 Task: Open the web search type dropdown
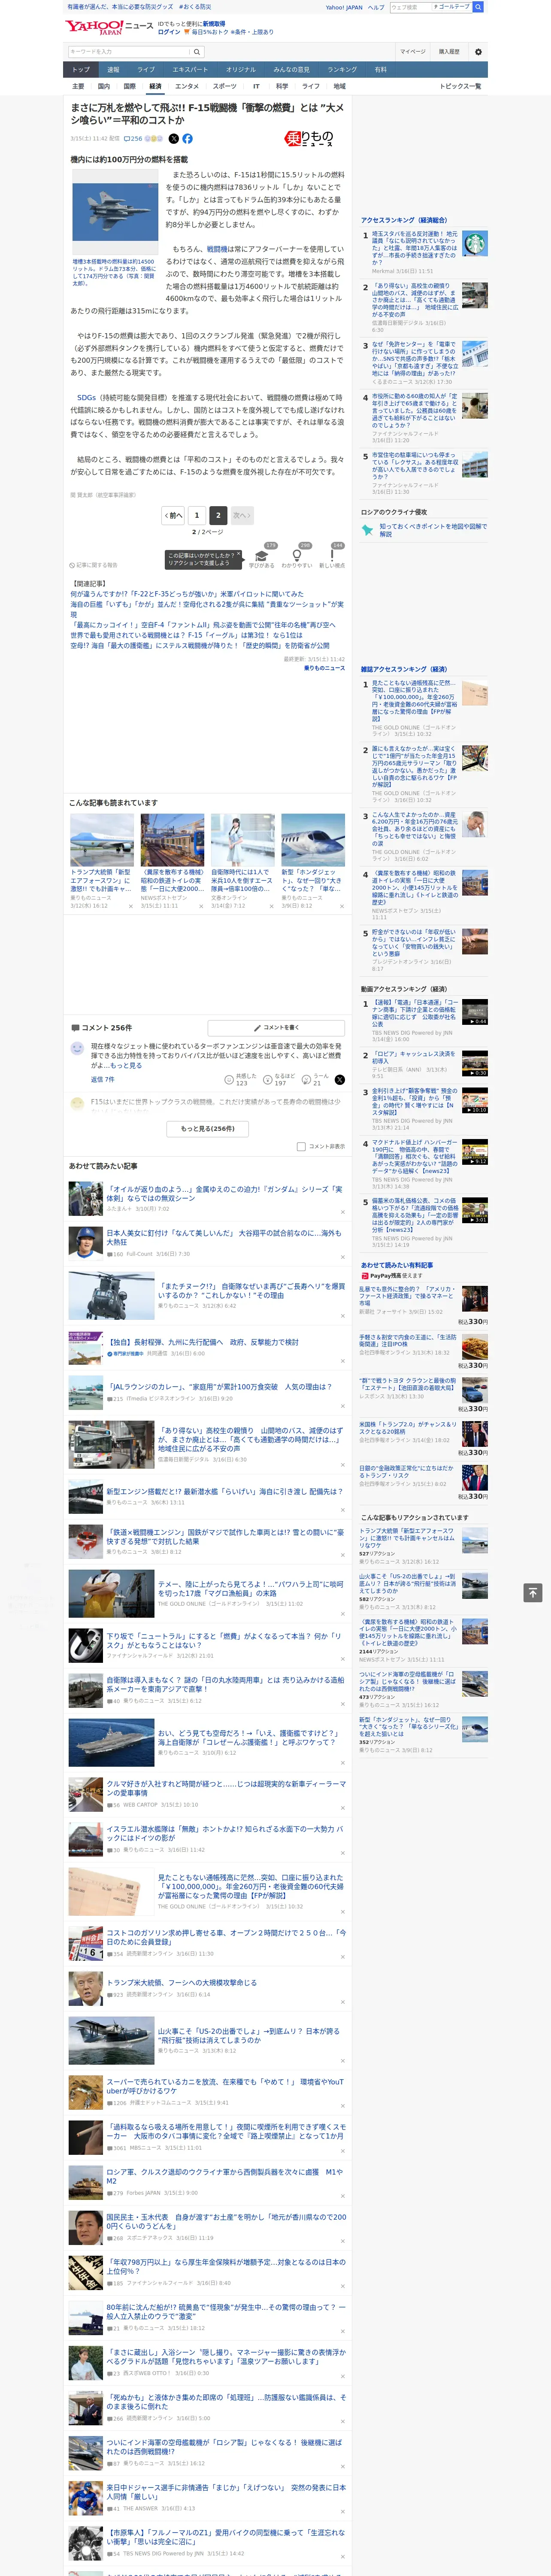452,7
